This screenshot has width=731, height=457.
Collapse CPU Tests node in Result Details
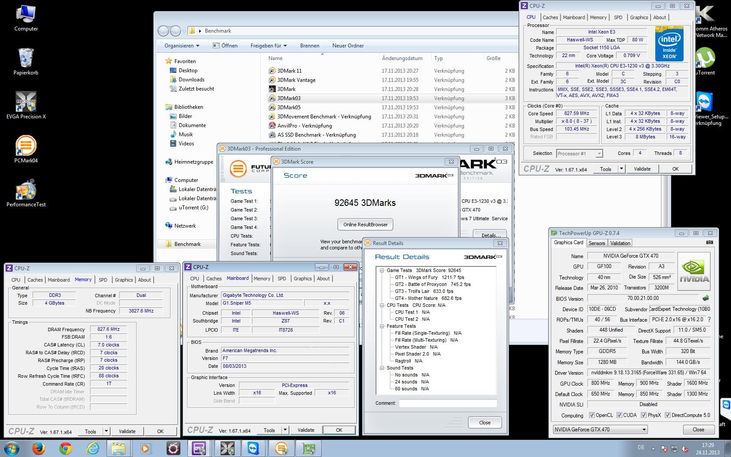pos(382,305)
